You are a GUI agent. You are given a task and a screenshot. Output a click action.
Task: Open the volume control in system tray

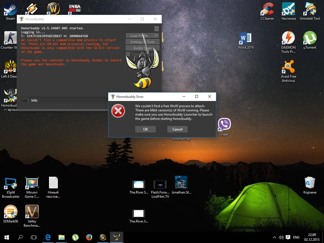pos(281,237)
